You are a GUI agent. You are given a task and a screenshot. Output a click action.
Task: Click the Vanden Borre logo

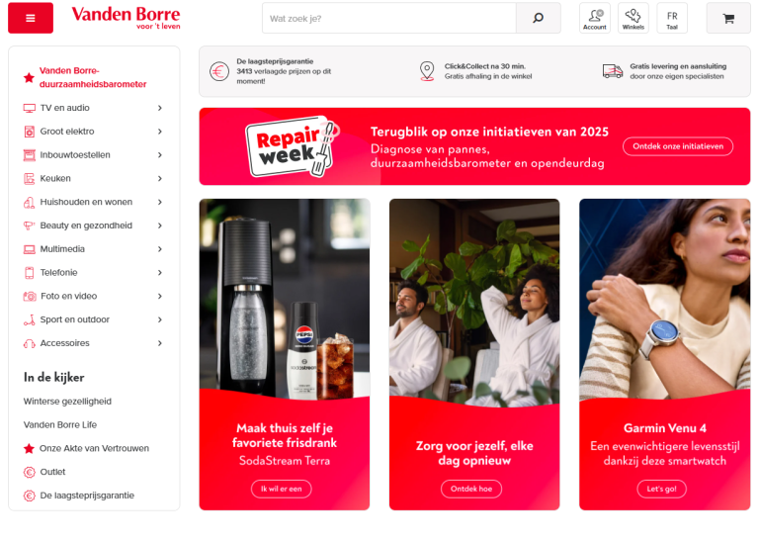pos(126,18)
